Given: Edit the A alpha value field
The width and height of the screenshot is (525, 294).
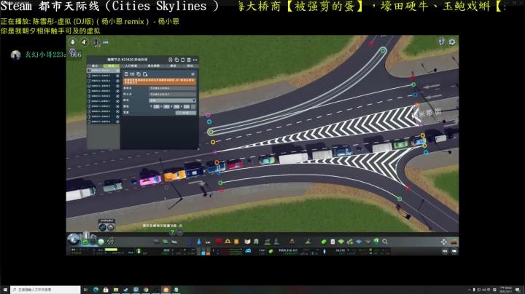Looking at the screenshot, I should pyautogui.click(x=187, y=106).
